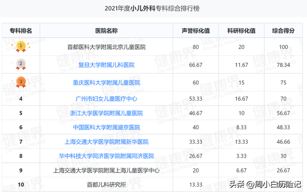Open 广州市妇女儿童医疗中心 link
Image resolution: width=307 pixels, height=194 pixels.
(106, 99)
